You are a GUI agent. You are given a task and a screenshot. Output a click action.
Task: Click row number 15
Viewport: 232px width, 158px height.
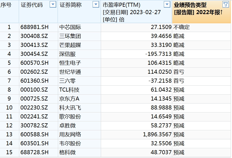tap(9, 152)
